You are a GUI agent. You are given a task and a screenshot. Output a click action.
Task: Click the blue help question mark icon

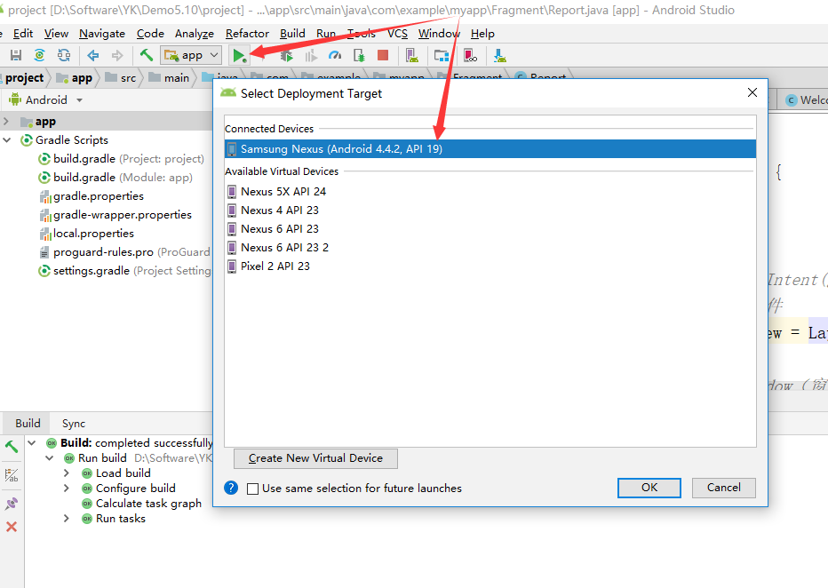coord(231,488)
